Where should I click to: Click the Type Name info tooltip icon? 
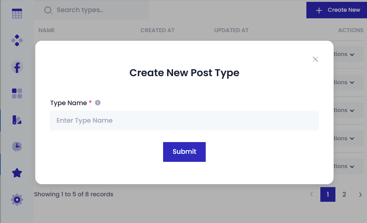tap(98, 103)
